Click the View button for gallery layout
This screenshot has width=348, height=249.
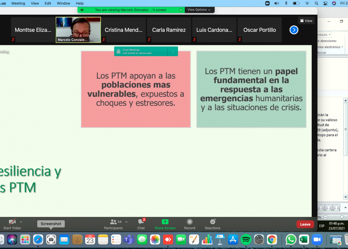pyautogui.click(x=306, y=21)
